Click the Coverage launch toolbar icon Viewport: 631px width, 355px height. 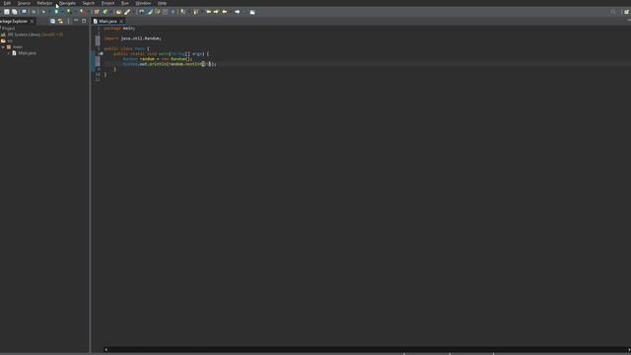(x=69, y=12)
